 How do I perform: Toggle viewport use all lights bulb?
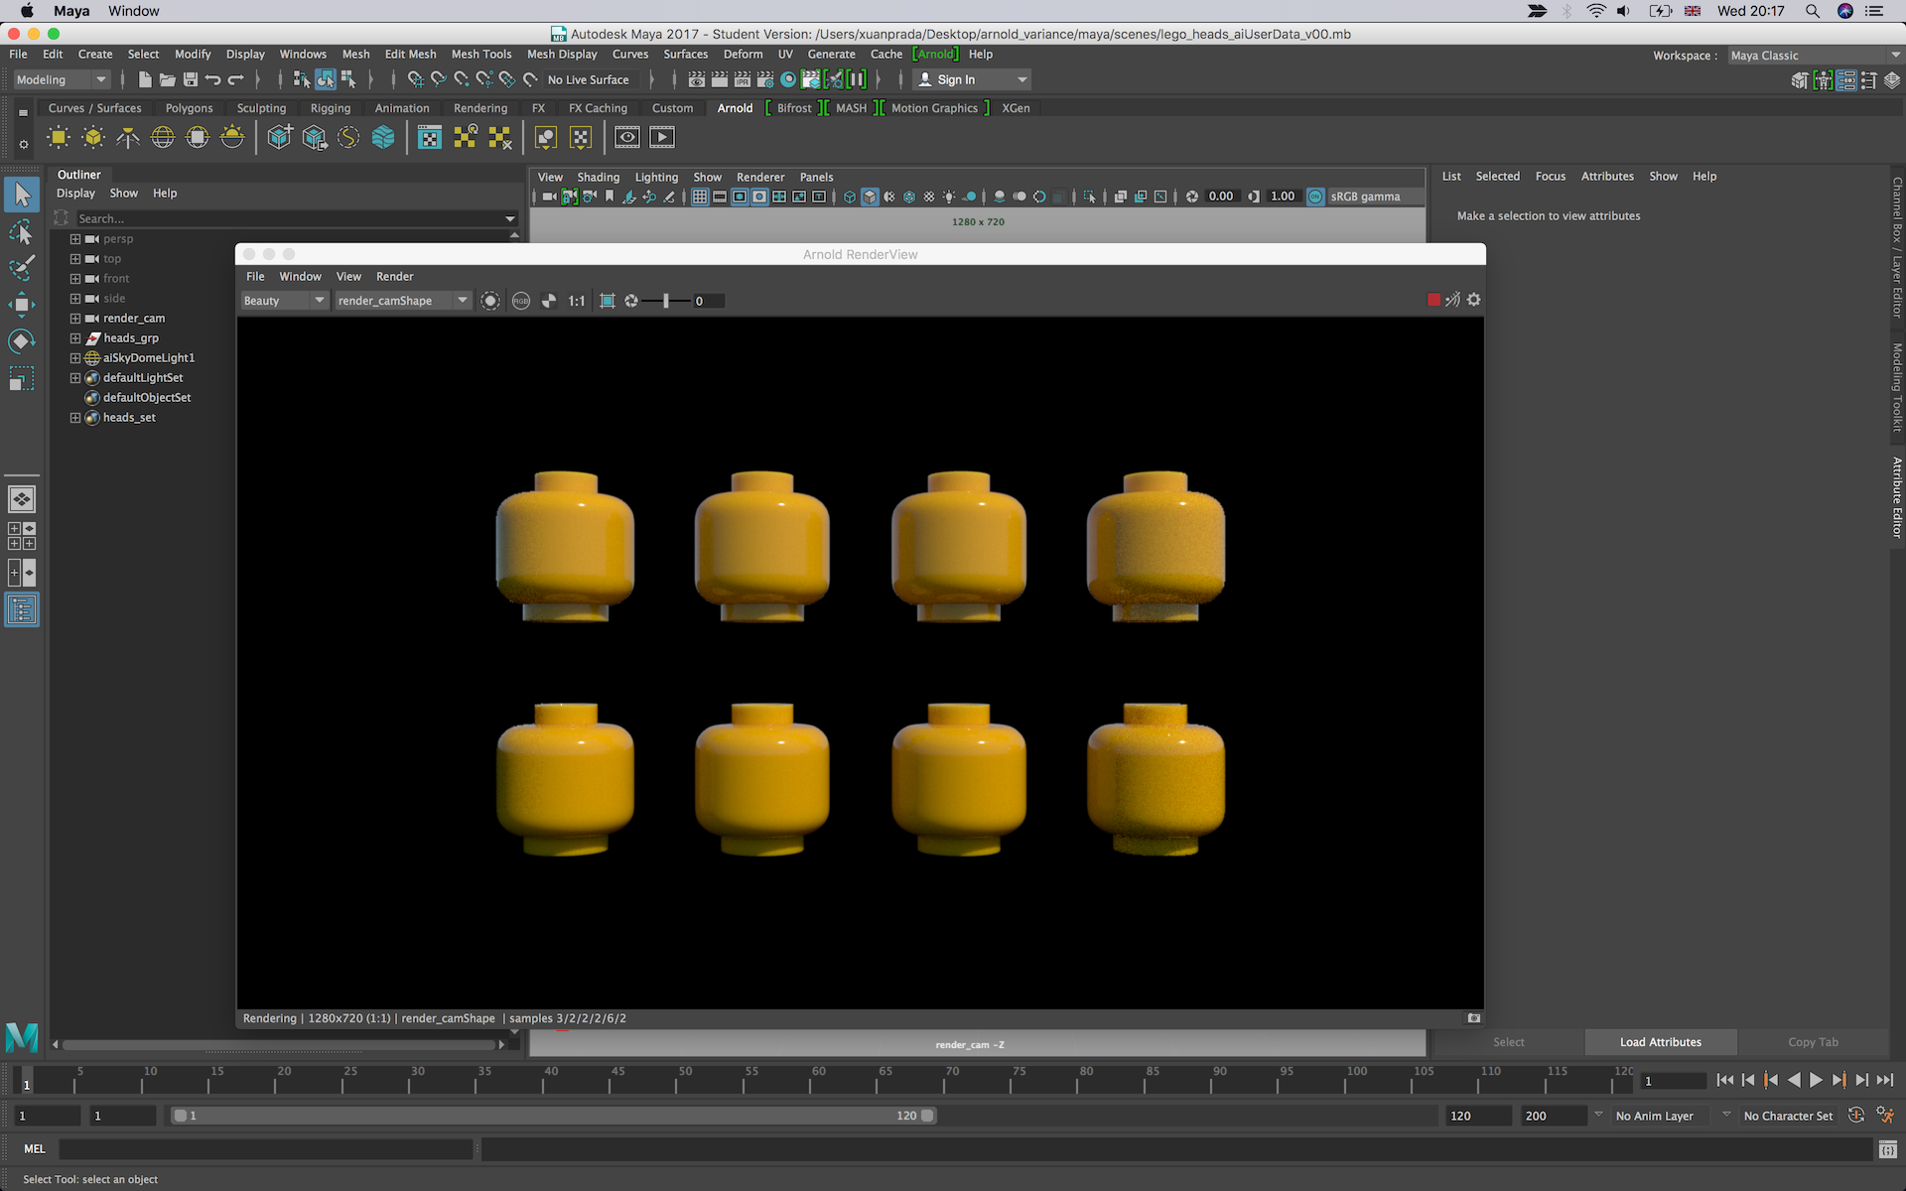tap(949, 197)
